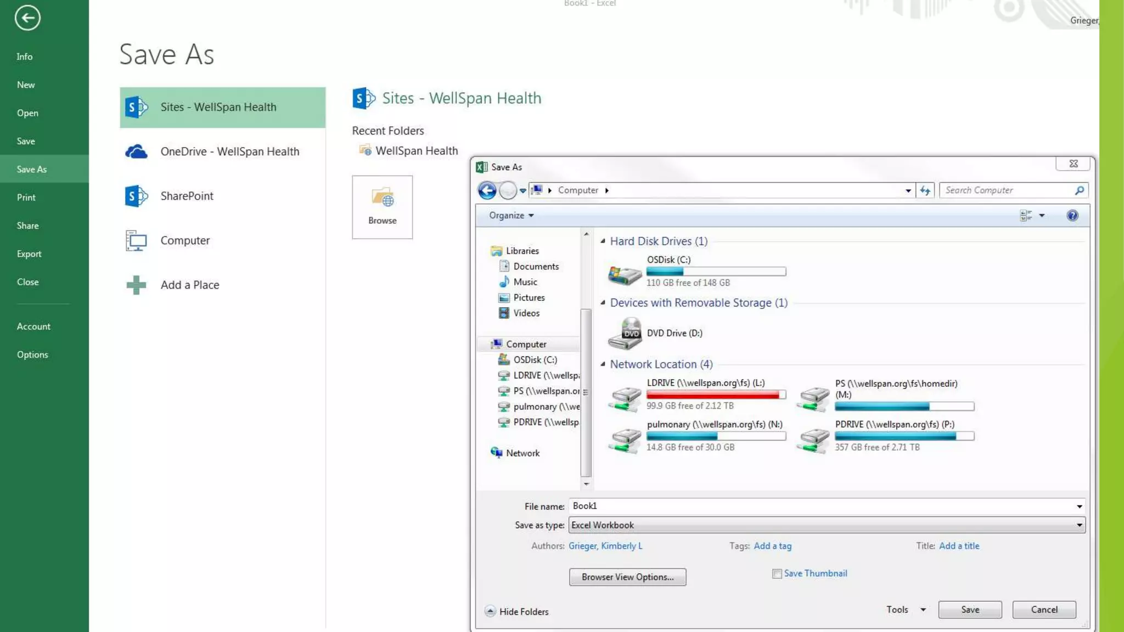The image size is (1124, 632).
Task: Click the Browse folder icon
Action: point(383,198)
